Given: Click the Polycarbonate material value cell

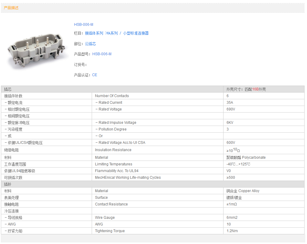Looking at the screenshot, I should pyautogui.click(x=246, y=158).
